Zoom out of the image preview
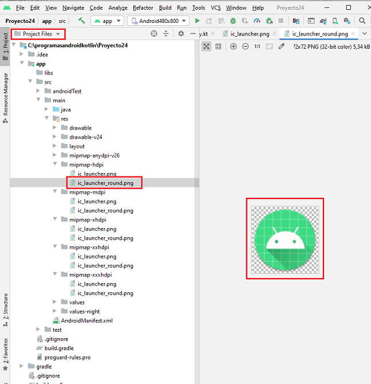The width and height of the screenshot is (371, 384). tap(245, 46)
